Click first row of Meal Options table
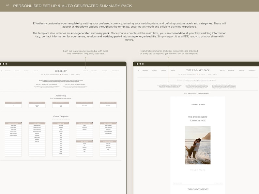 coord(84,144)
